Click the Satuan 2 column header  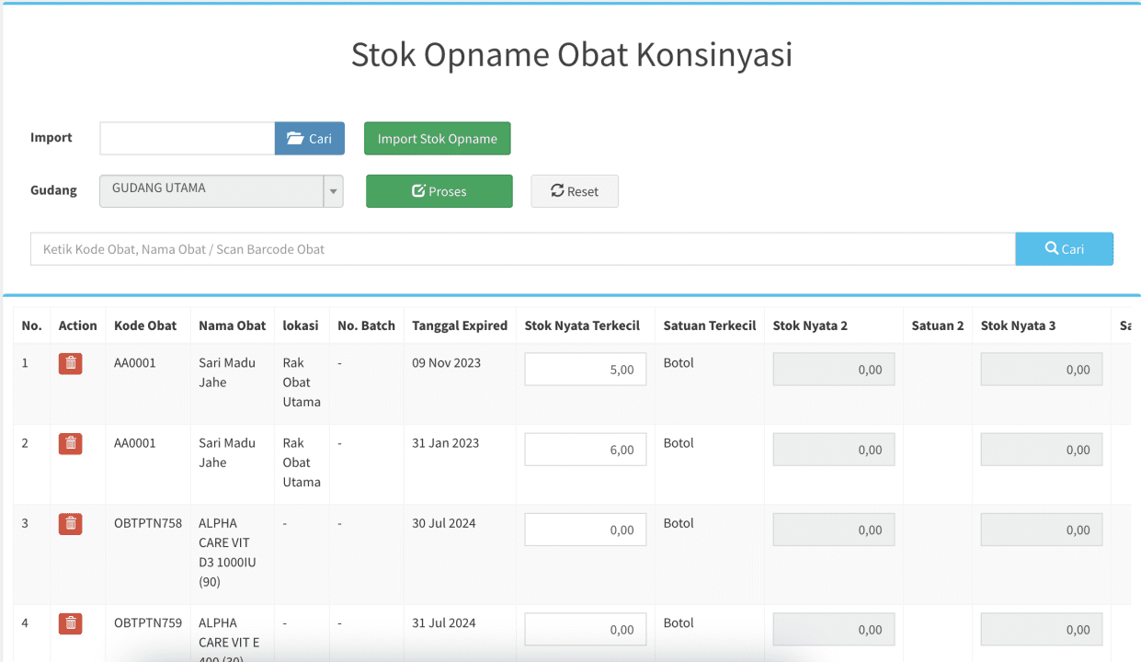938,325
